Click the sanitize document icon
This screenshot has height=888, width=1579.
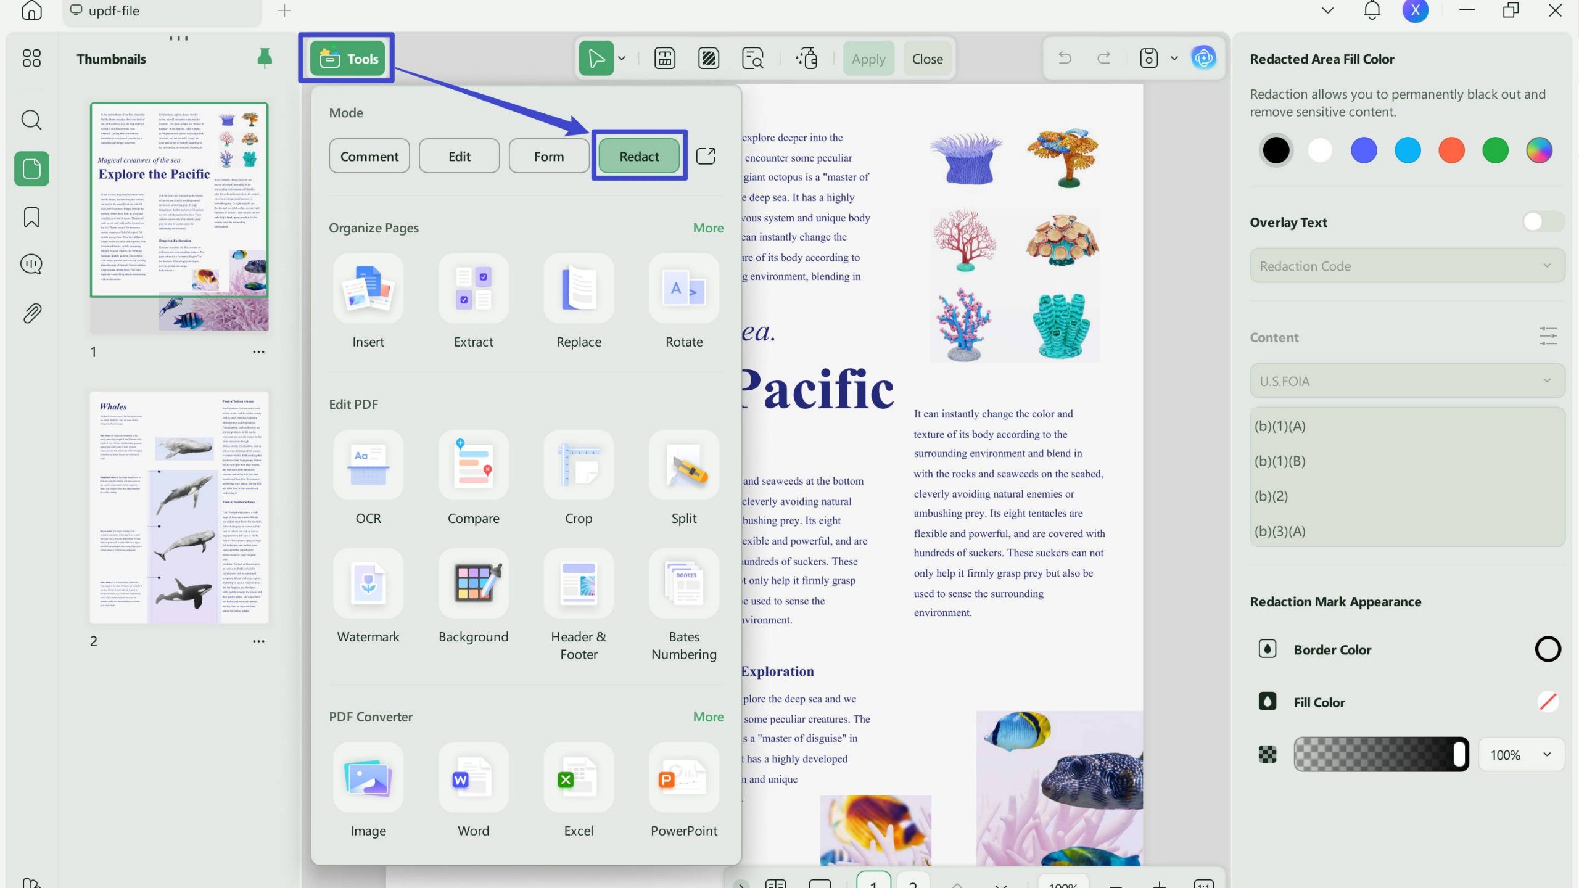tap(807, 59)
